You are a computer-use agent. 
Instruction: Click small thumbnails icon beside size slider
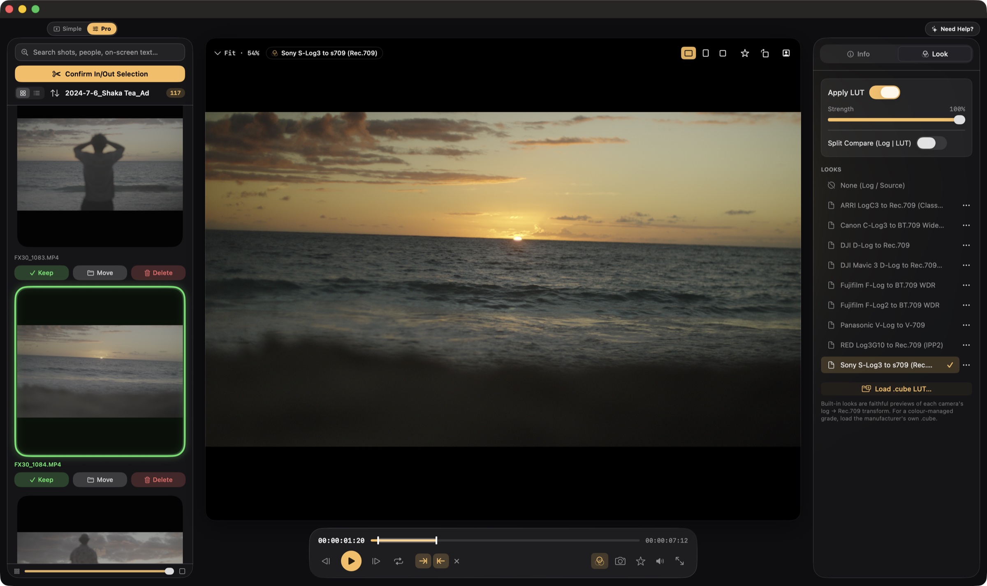tap(17, 571)
